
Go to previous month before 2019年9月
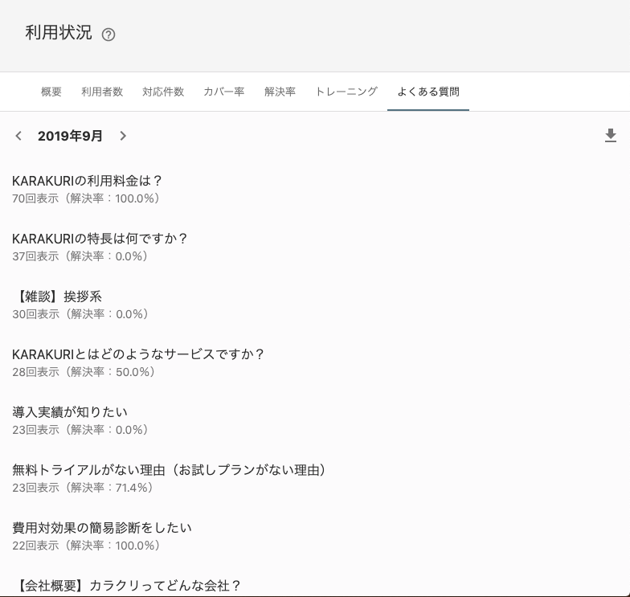click(18, 136)
